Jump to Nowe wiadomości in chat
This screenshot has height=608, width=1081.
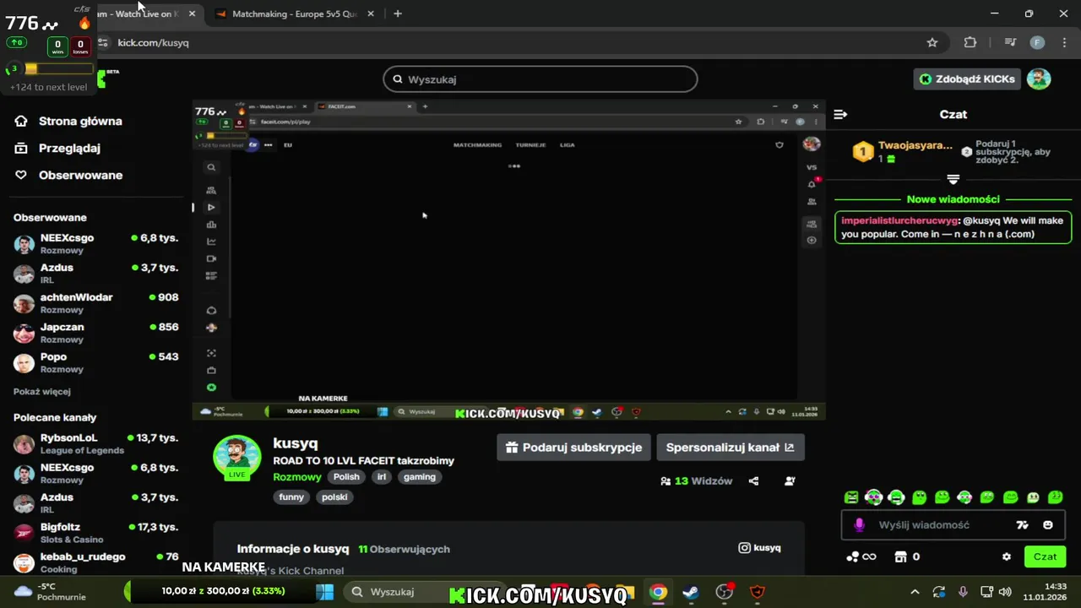click(953, 199)
